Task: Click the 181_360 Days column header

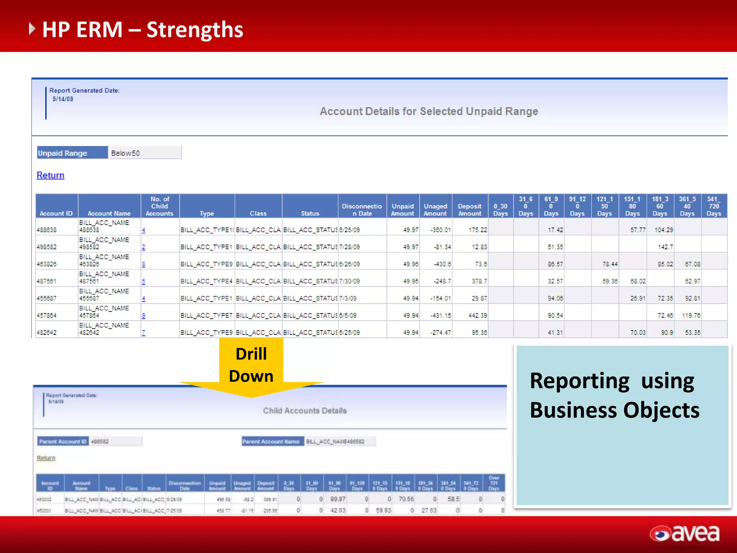Action: 660,206
